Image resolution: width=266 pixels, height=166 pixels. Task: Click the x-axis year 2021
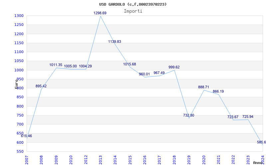point(218,160)
